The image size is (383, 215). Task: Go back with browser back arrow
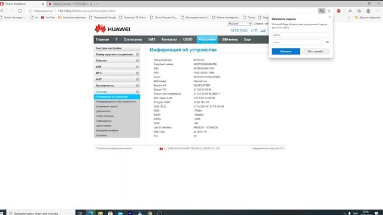pos(2,11)
